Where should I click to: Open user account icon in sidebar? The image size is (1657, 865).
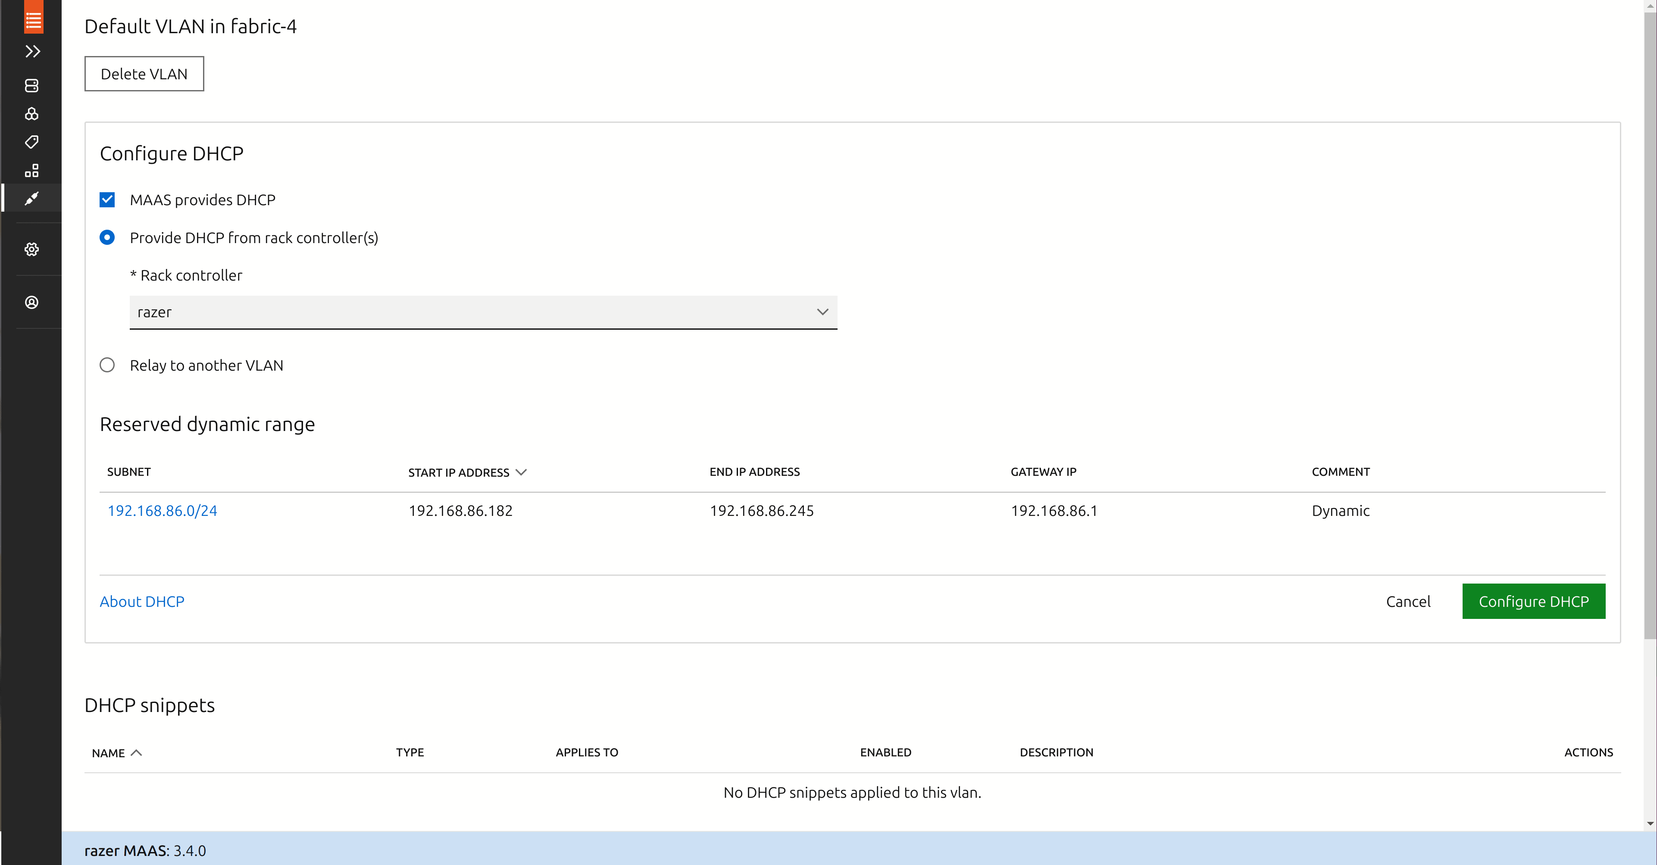click(x=31, y=302)
